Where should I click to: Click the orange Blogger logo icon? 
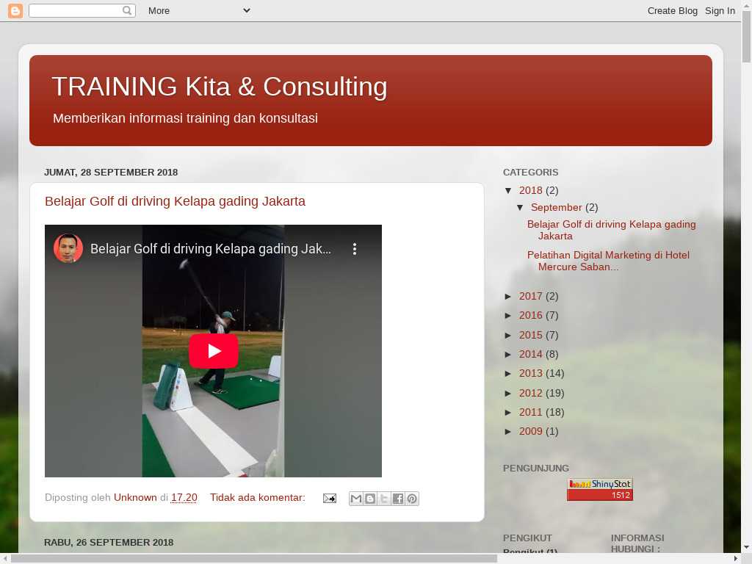(15, 10)
